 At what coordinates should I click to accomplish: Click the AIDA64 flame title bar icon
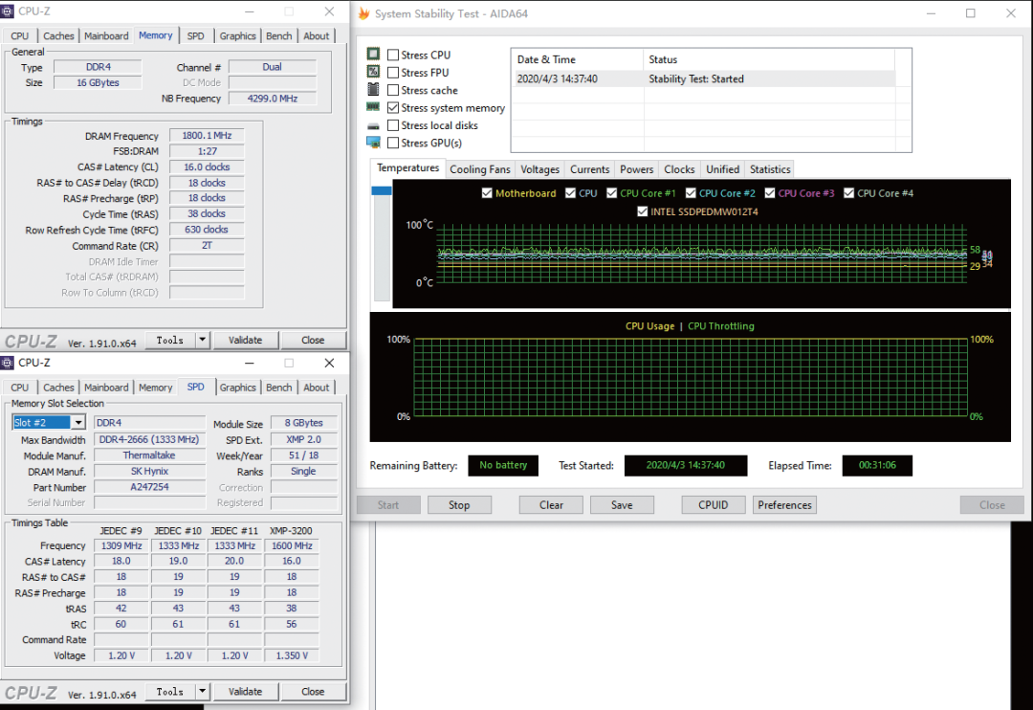363,13
